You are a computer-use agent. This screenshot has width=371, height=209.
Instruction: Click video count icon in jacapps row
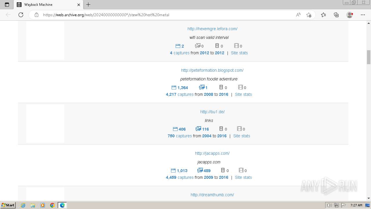coord(241,170)
